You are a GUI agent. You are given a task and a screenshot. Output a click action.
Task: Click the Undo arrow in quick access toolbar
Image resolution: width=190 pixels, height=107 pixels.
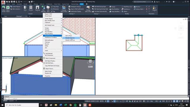pos(21,2)
